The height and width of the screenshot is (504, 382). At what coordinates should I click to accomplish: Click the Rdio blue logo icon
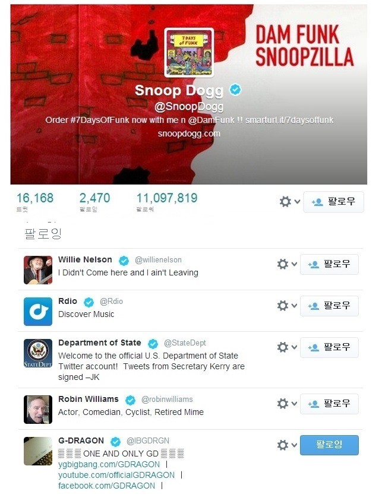pos(38,312)
